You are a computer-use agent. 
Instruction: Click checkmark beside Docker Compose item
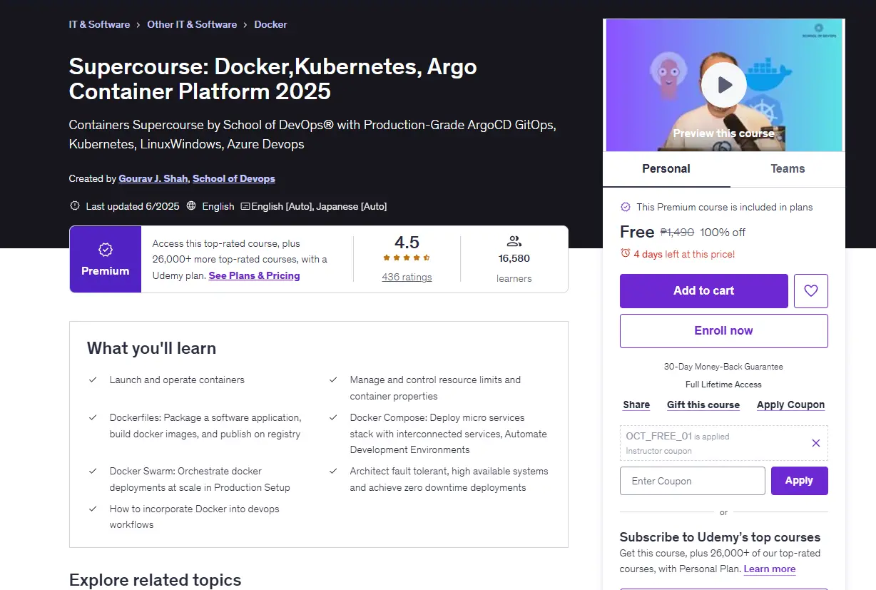click(333, 417)
